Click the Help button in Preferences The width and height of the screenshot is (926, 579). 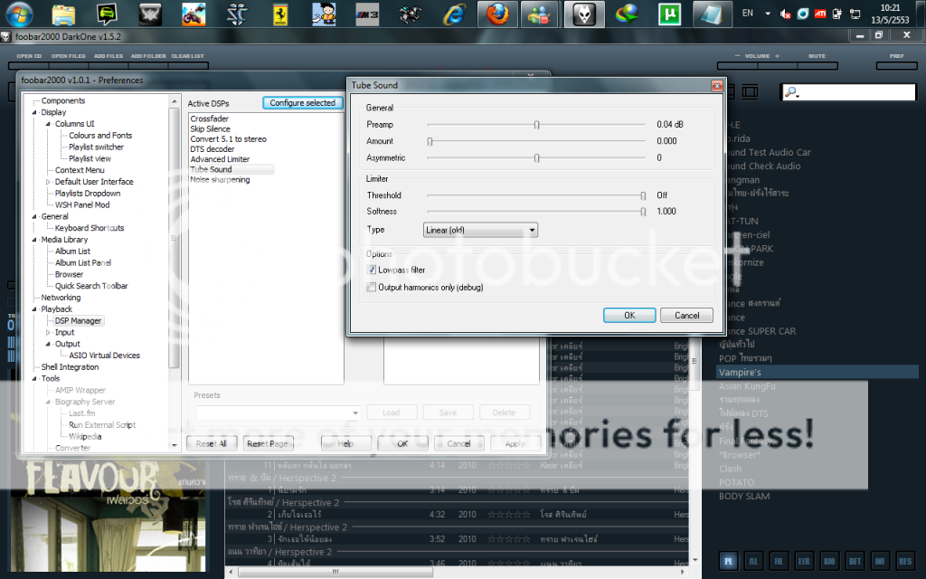point(345,443)
